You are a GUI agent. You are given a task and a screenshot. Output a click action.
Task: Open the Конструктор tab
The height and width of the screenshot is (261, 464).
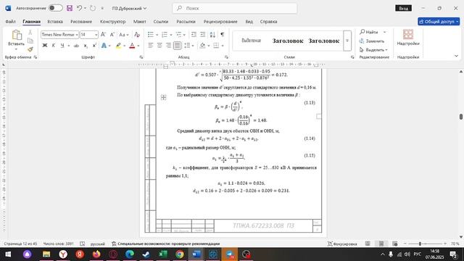click(x=113, y=22)
